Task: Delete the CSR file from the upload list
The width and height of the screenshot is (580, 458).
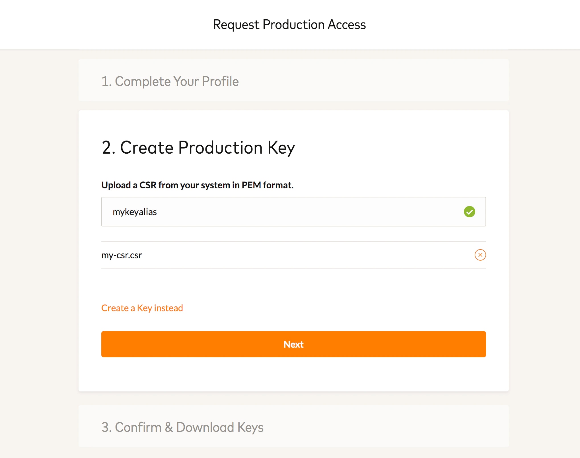Action: tap(480, 255)
